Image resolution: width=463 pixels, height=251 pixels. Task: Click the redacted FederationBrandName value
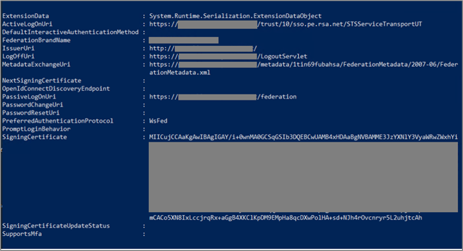[183, 40]
